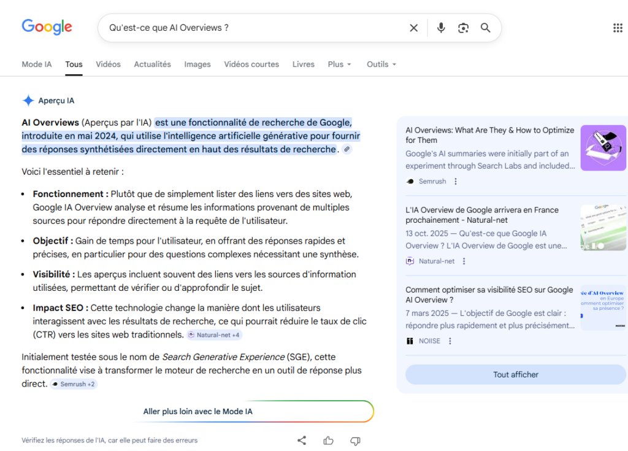Open Google Lens image search
628x451 pixels.
coord(463,28)
